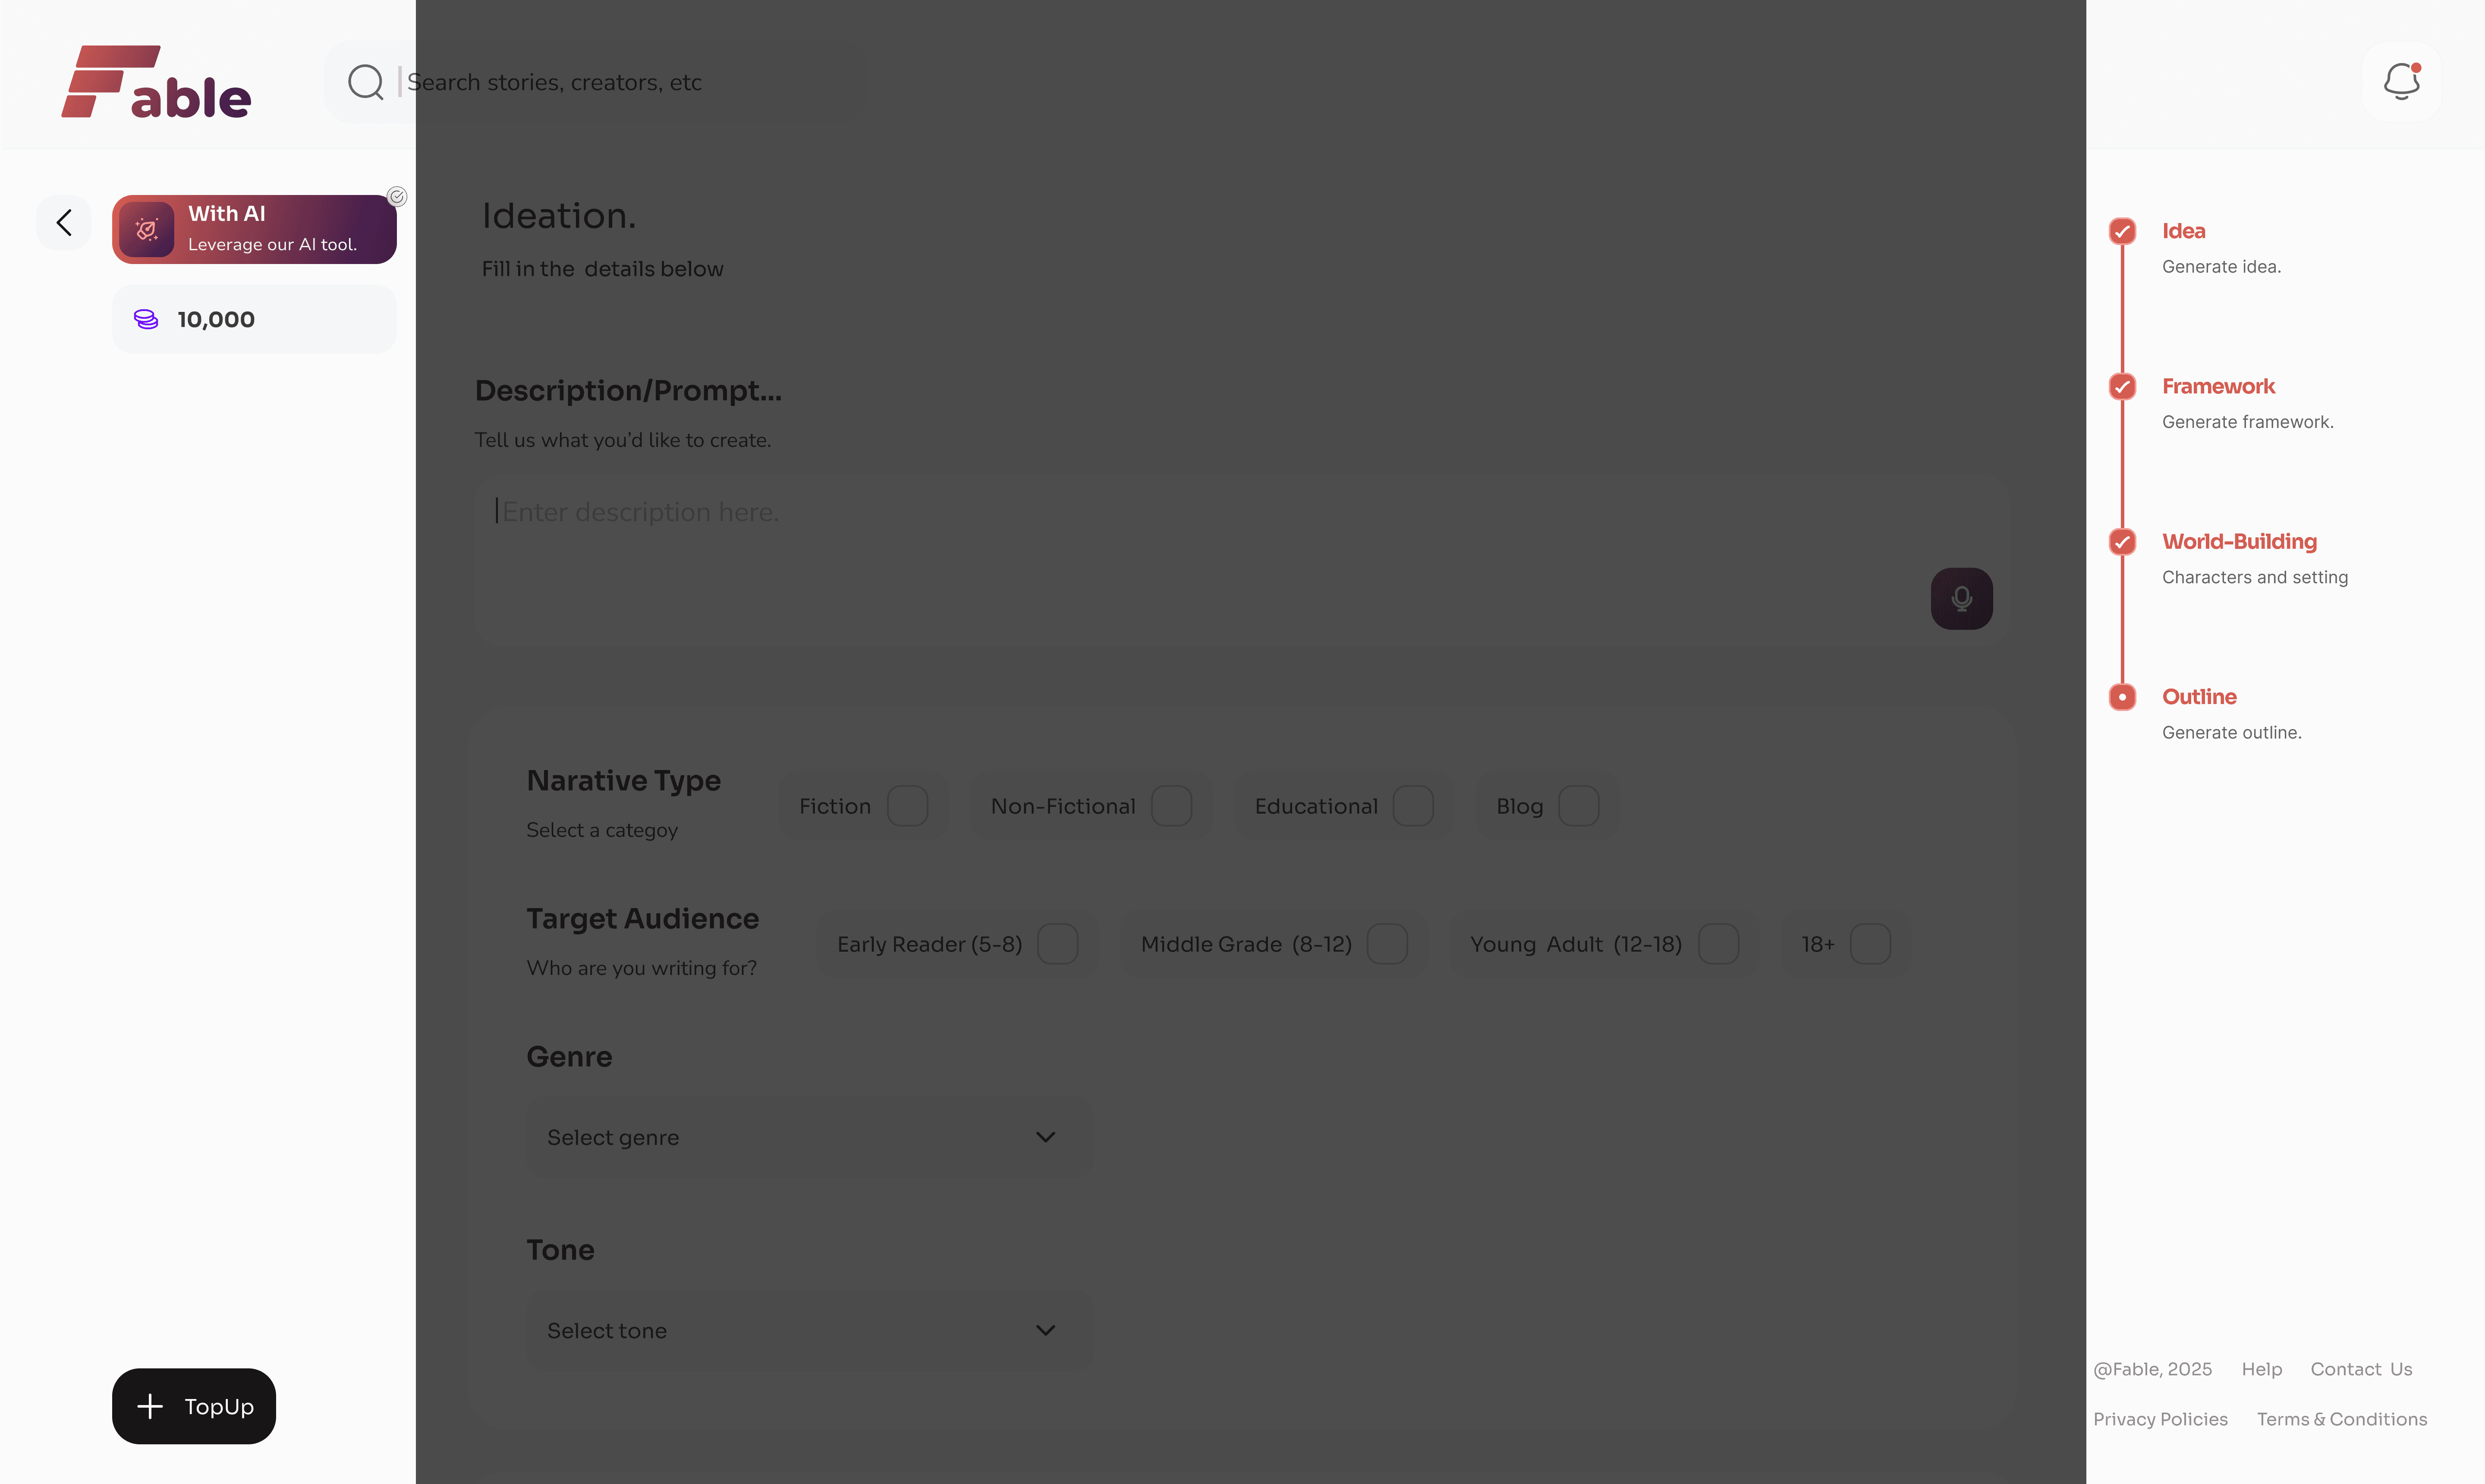
Task: Jump to the Framework step
Action: click(x=2217, y=387)
